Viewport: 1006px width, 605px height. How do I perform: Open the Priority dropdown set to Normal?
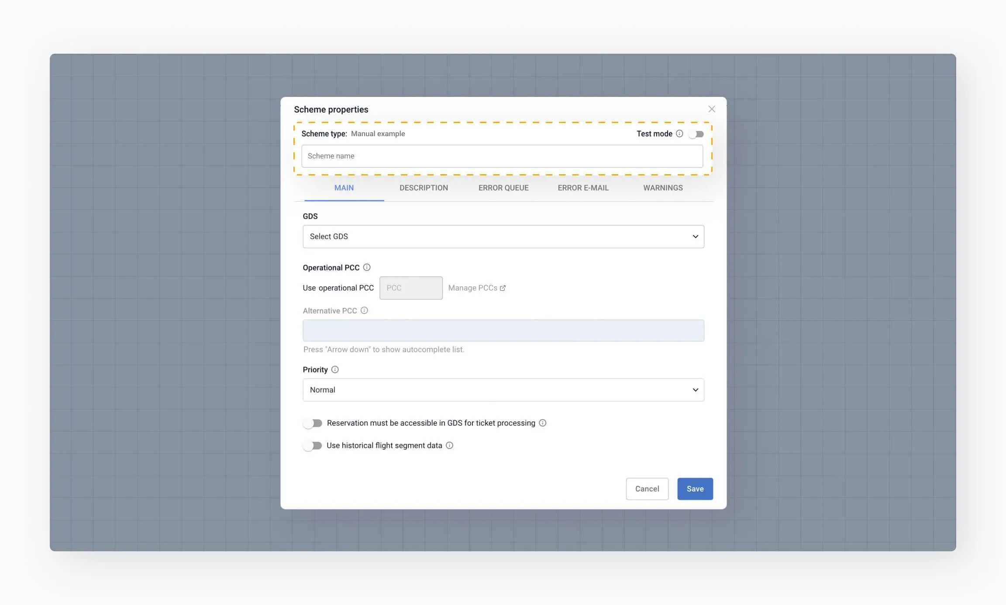[x=503, y=390]
